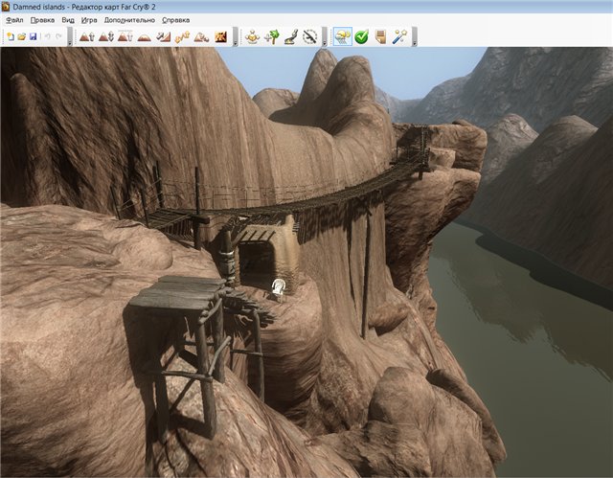613x478 pixels.
Task: Open a map file using the folder icon
Action: [x=22, y=36]
